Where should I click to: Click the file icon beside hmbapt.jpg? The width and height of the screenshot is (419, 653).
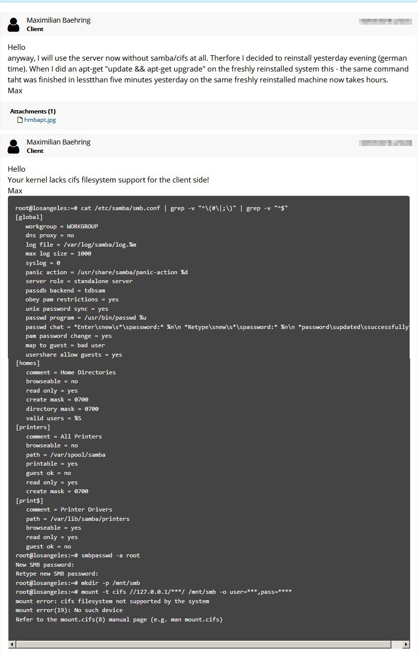pyautogui.click(x=20, y=119)
